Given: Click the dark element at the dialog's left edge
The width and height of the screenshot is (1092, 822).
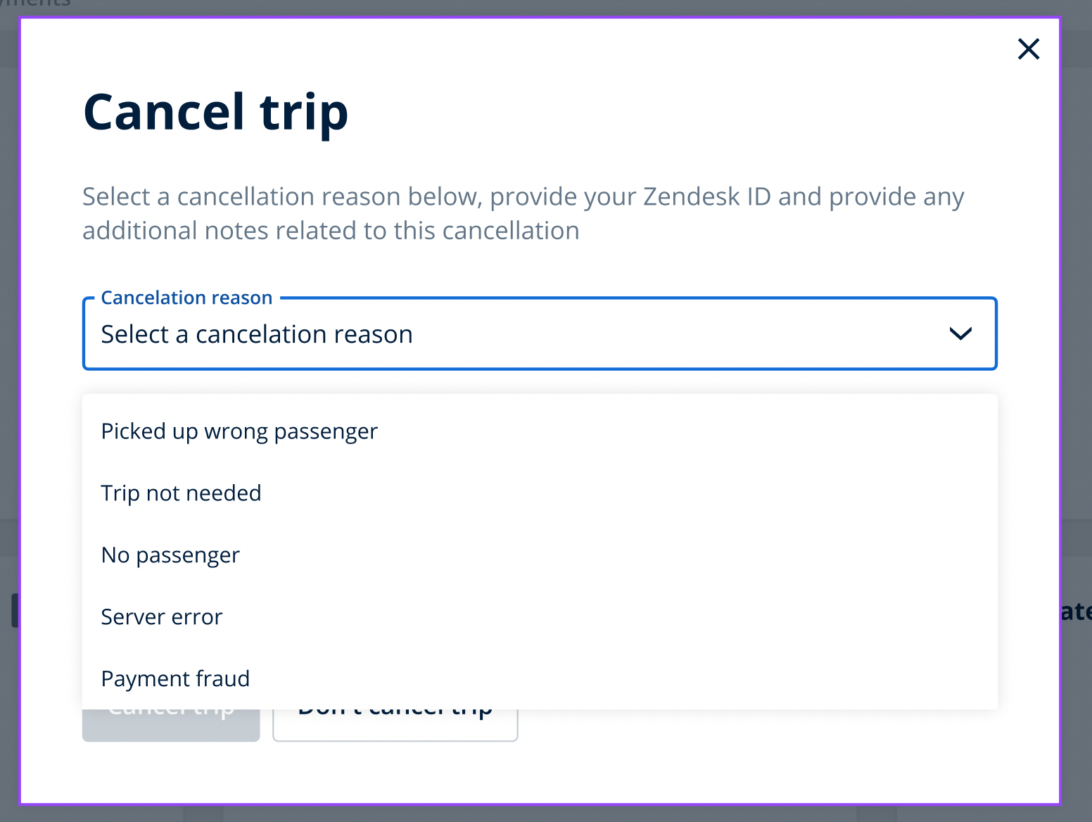Looking at the screenshot, I should click(x=14, y=610).
